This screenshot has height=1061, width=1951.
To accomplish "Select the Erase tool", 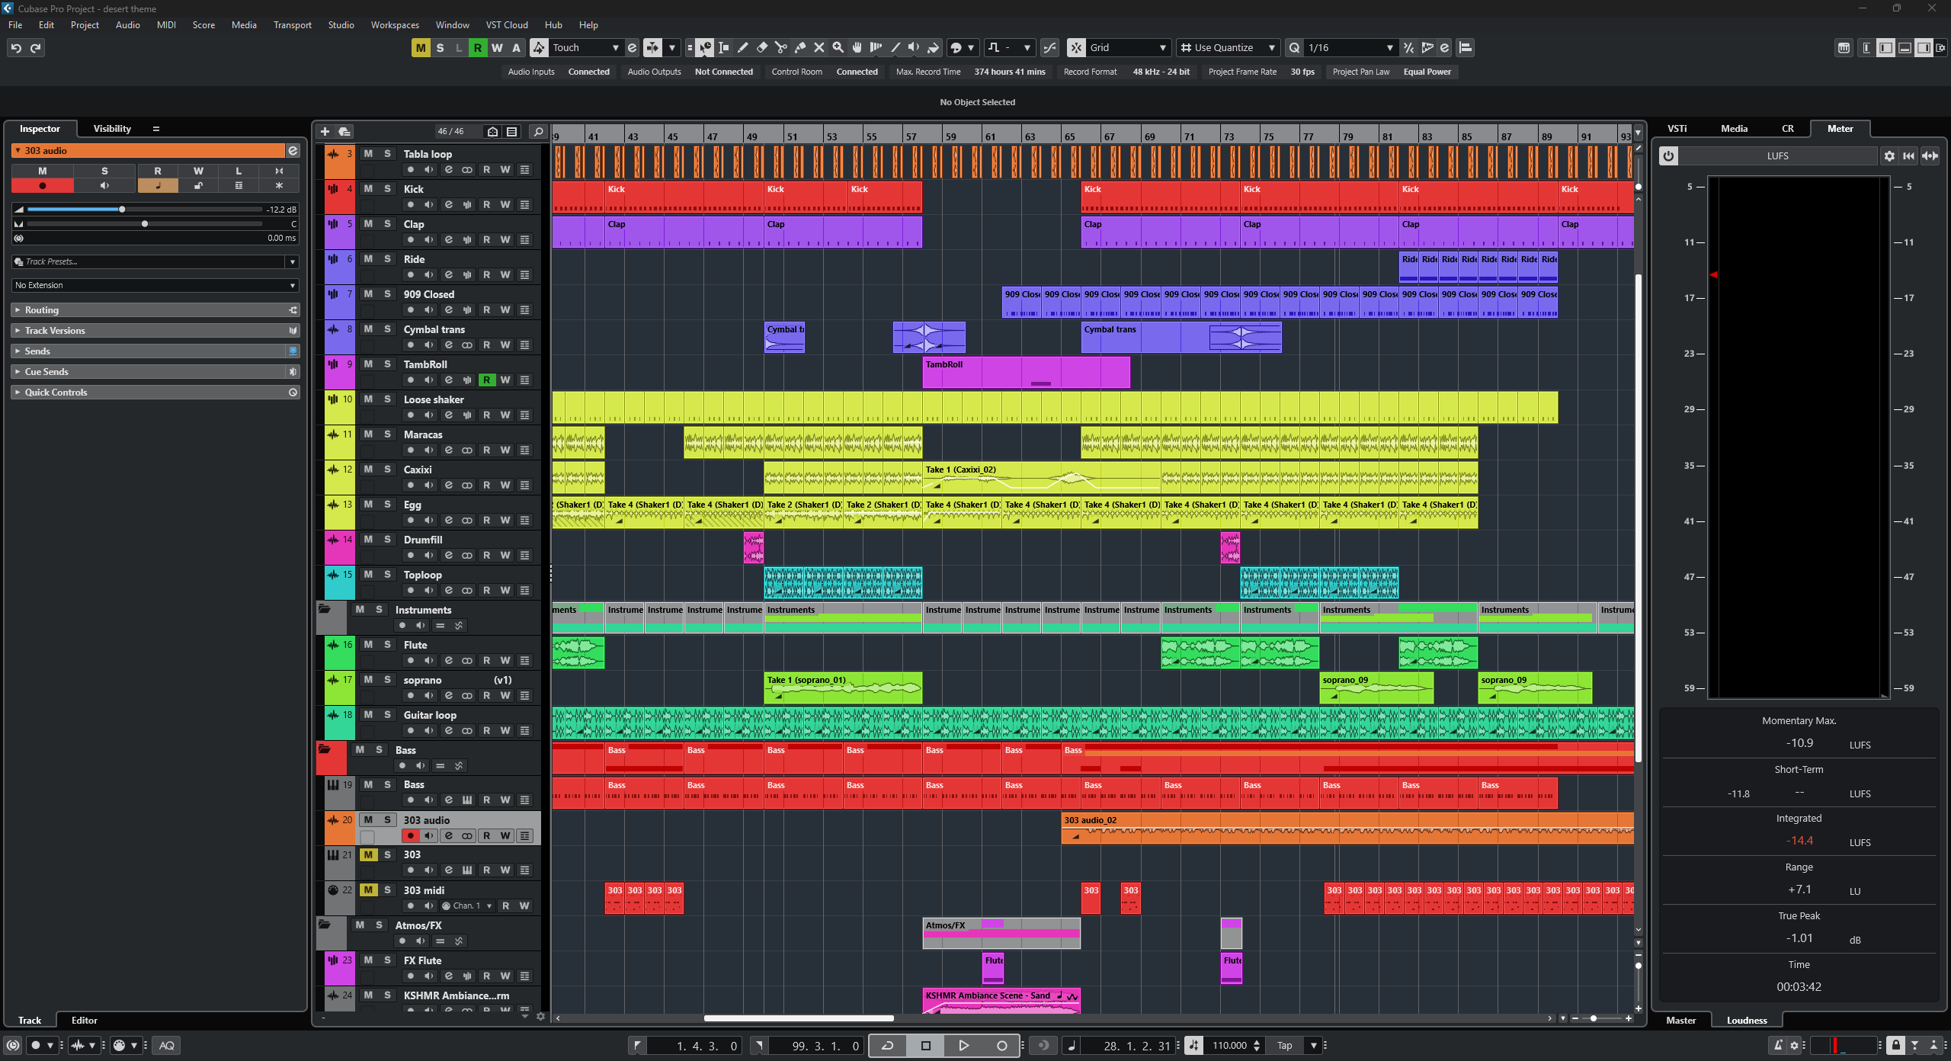I will [762, 47].
